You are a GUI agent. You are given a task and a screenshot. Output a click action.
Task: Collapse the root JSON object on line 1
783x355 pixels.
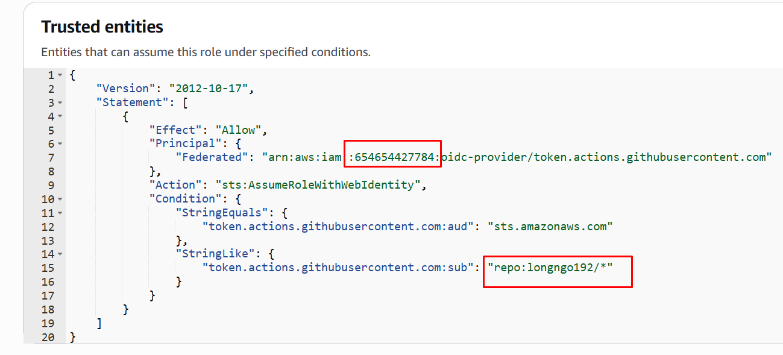tap(60, 75)
